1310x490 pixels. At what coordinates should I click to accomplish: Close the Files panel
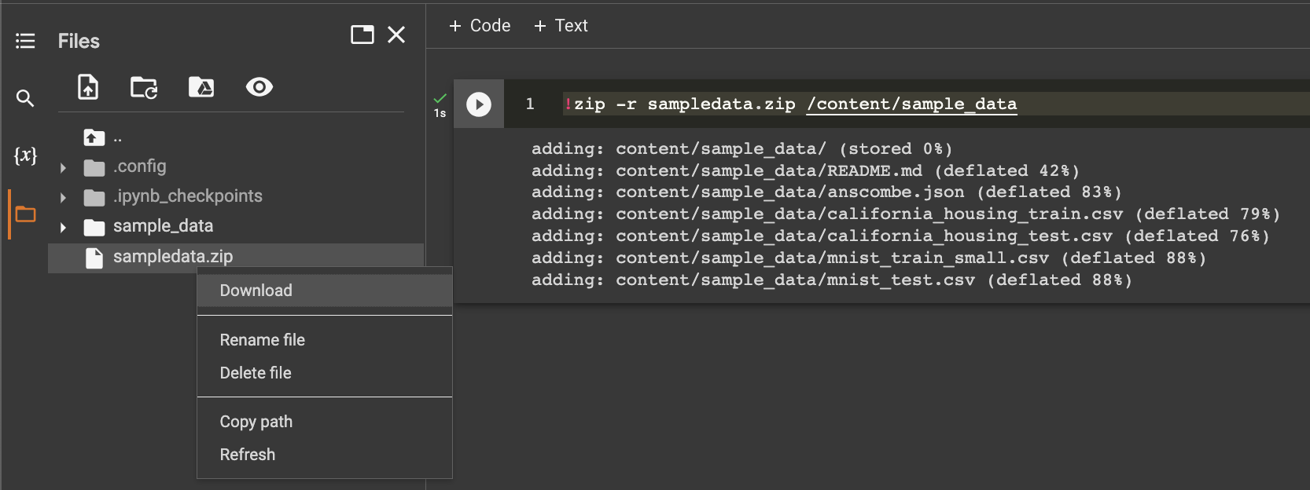[x=396, y=35]
